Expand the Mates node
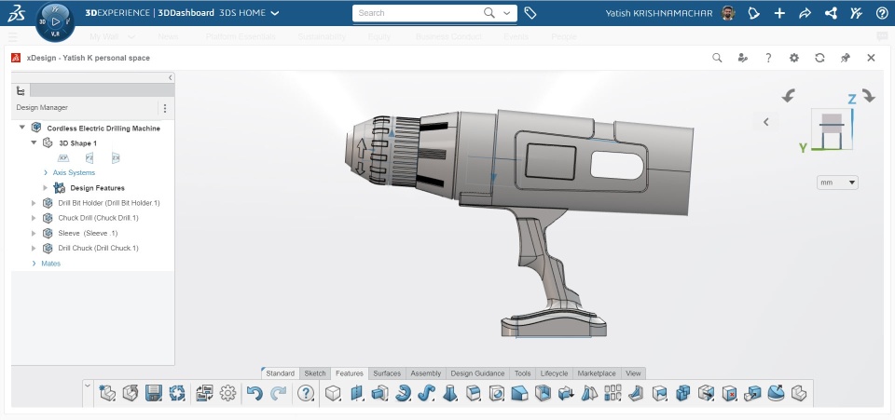The height and width of the screenshot is (420, 895). 34,264
